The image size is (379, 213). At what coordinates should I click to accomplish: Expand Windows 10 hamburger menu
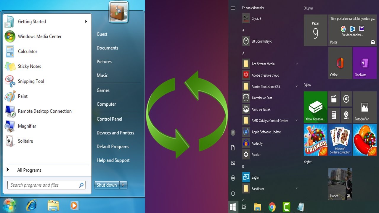(x=233, y=8)
